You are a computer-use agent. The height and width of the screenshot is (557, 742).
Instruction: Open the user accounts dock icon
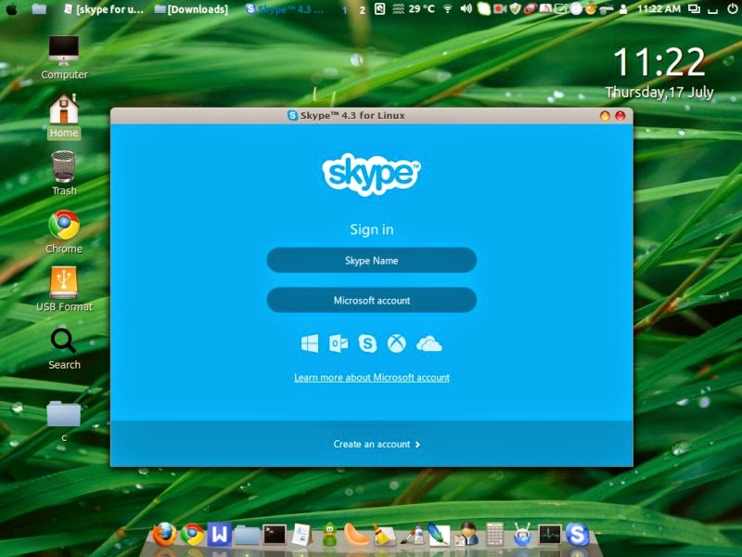tap(467, 535)
